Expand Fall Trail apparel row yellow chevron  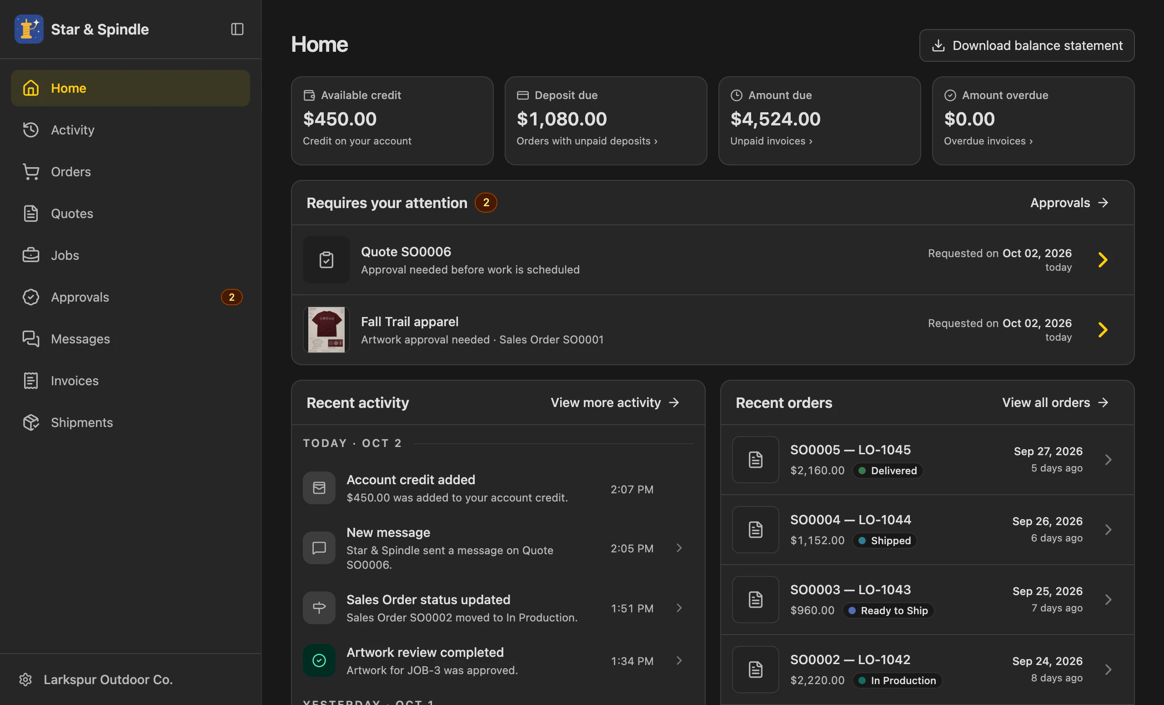point(1103,330)
